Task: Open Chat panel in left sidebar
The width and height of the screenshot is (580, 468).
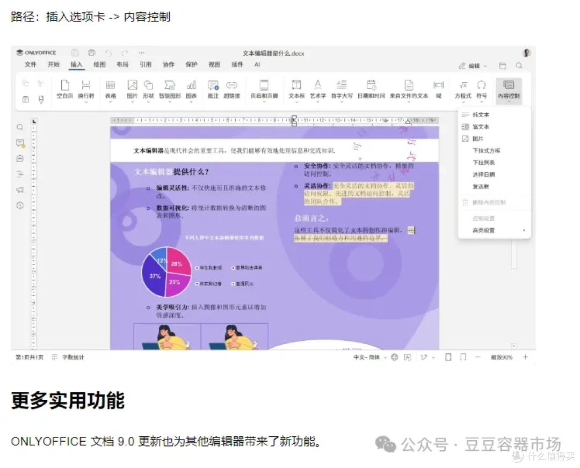Action: (x=20, y=158)
